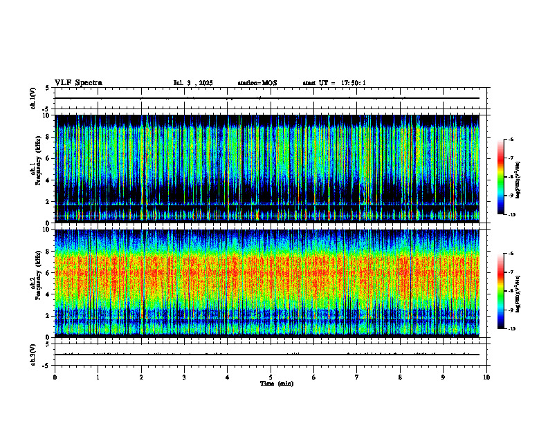Click the ch.1 color bar log(PSD) label
This screenshot has height=423, width=548.
click(518, 180)
